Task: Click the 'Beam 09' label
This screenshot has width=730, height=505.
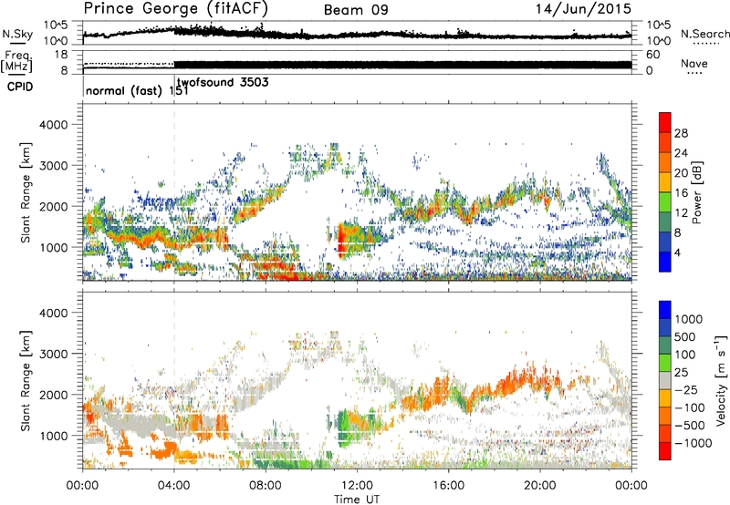Action: coord(356,10)
